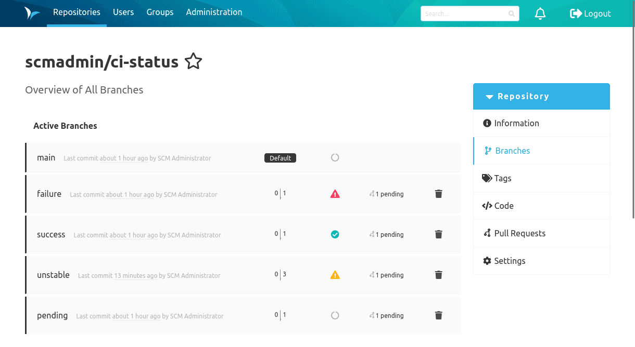Delete the unstable branch with its trash icon

click(x=438, y=275)
